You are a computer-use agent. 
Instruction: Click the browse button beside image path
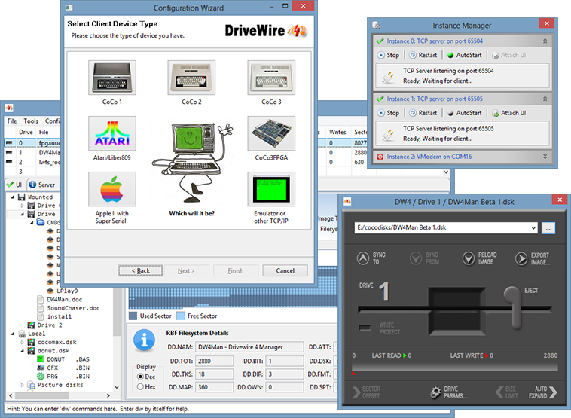coord(548,228)
